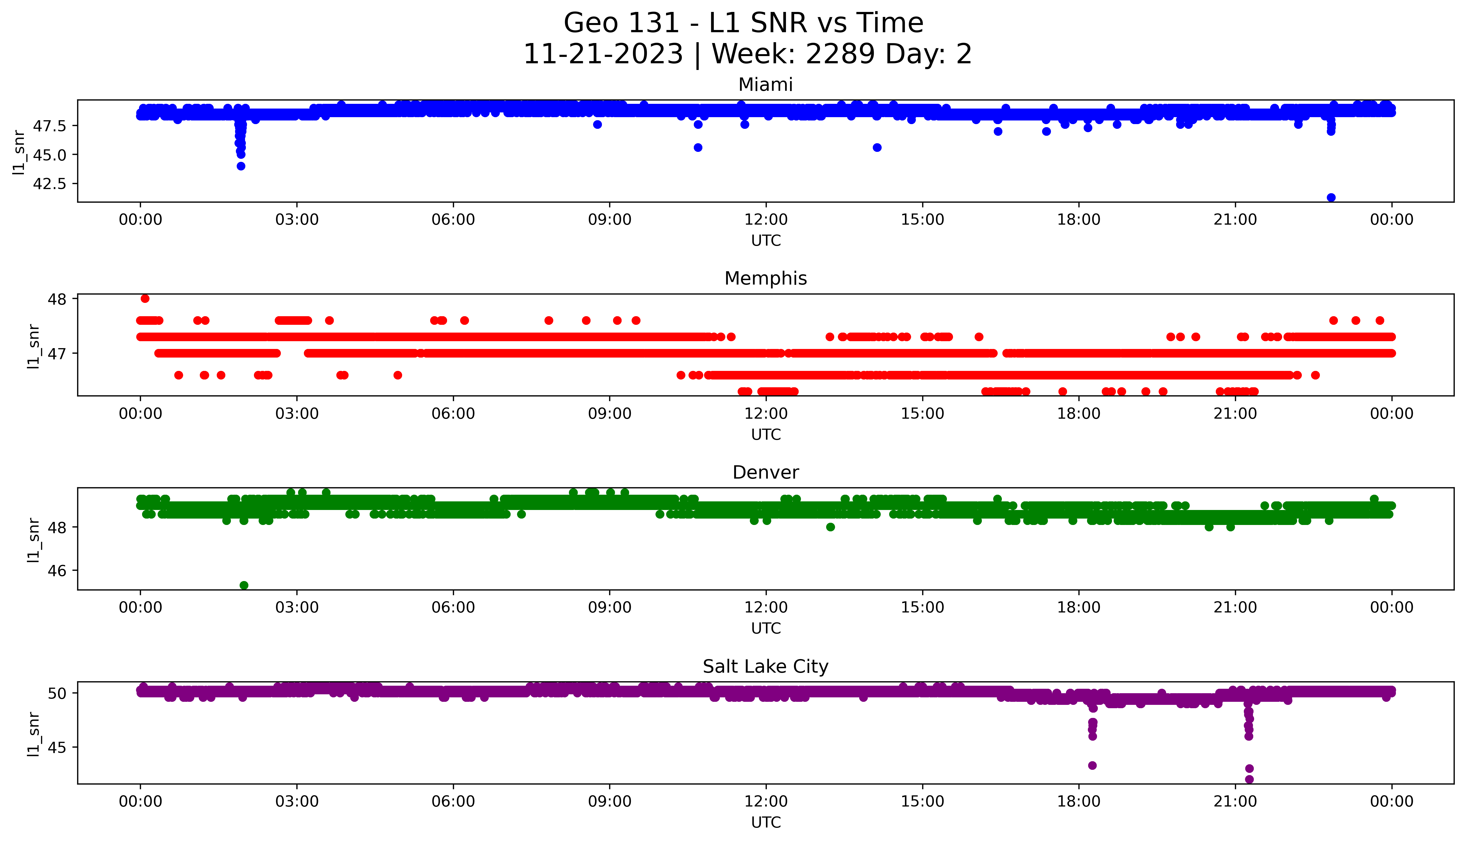The height and width of the screenshot is (842, 1465).
Task: Click the 'UTC' axis label under Salt Lake City plot
Action: pos(766,822)
